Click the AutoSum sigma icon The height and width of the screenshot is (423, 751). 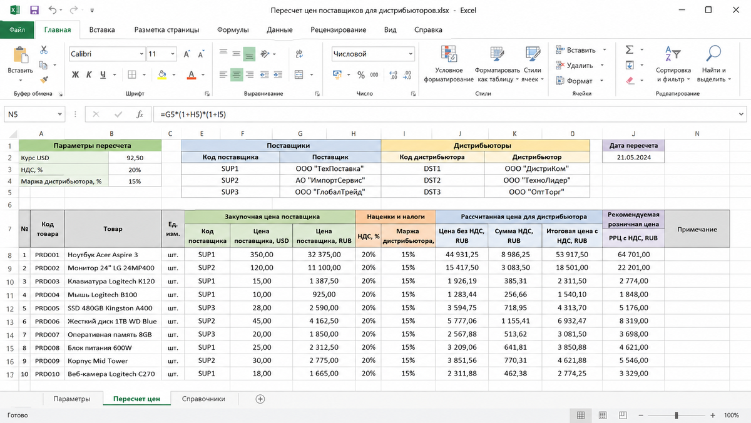pos(630,50)
